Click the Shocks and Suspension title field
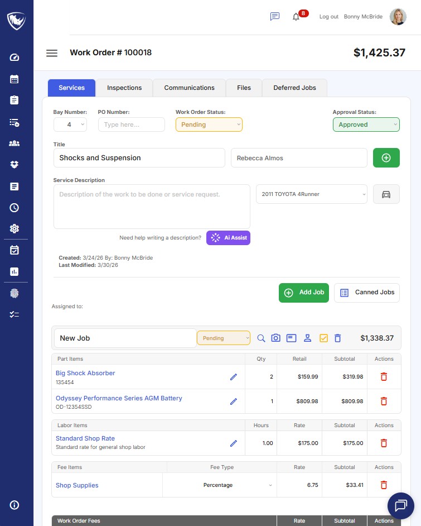 [139, 157]
